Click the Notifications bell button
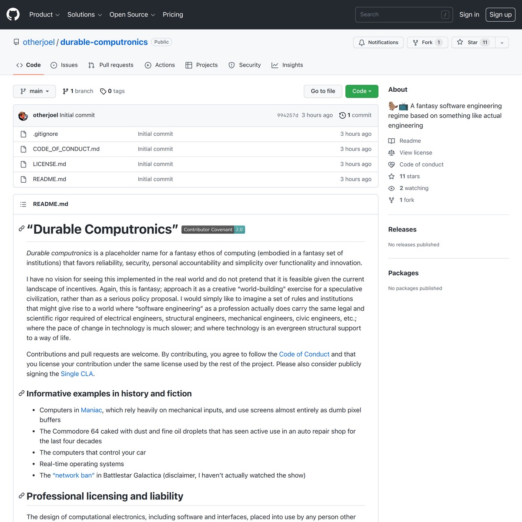The width and height of the screenshot is (522, 522). (378, 42)
